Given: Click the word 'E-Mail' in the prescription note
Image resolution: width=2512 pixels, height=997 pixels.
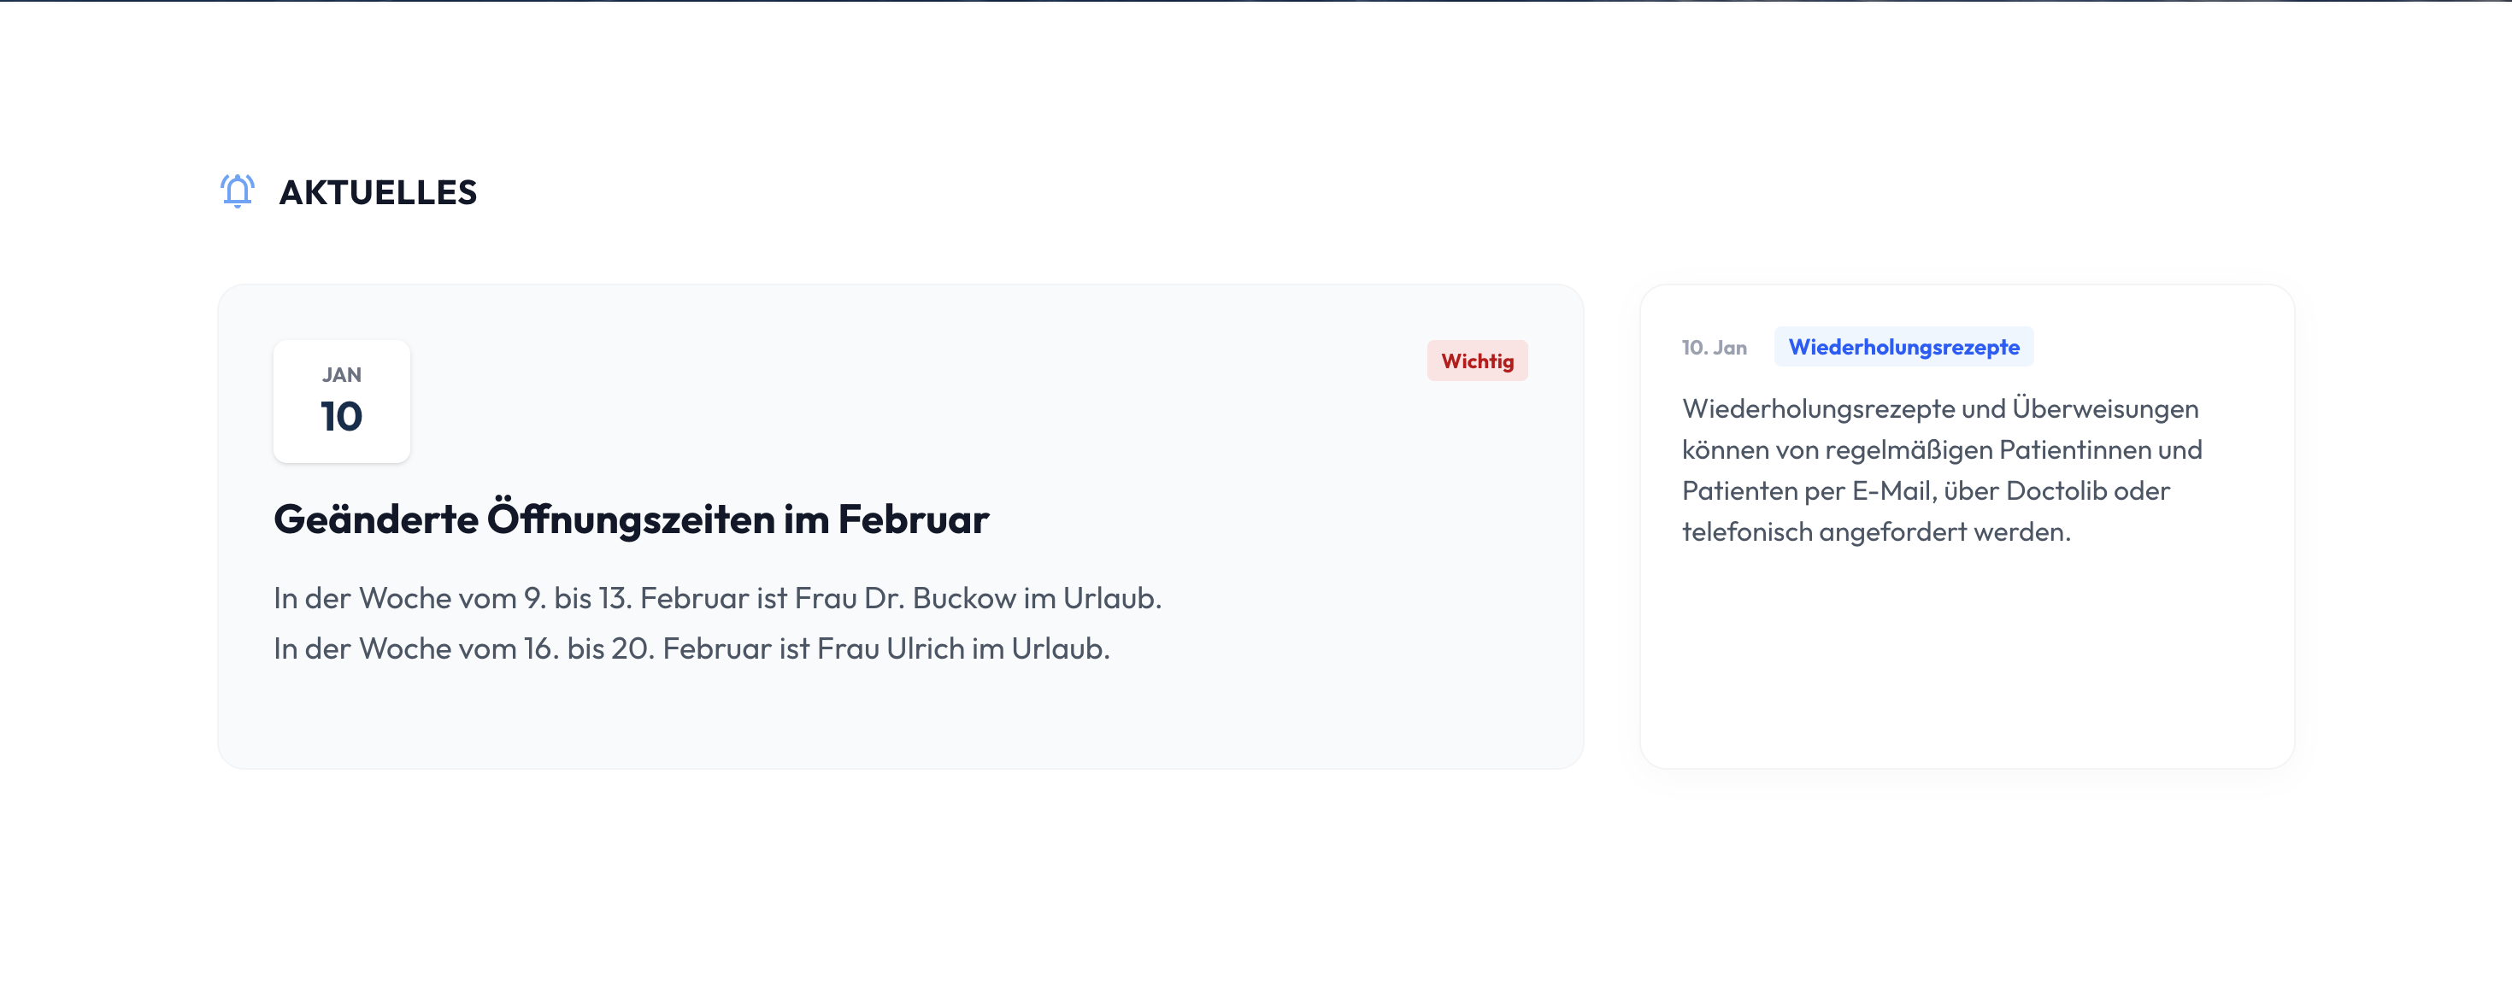Looking at the screenshot, I should pos(1893,490).
